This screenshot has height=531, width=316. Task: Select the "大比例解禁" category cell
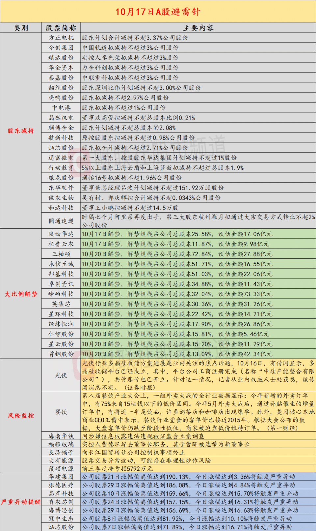[x=21, y=294]
